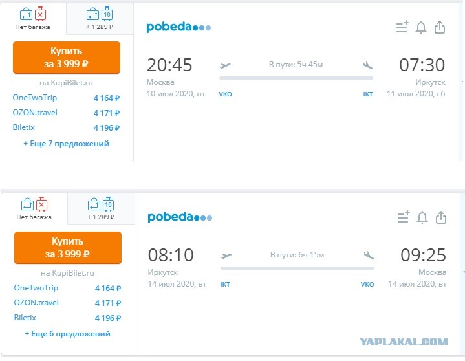
Task: Add Irkutsk–Moscow flight to comparison list
Action: (x=404, y=217)
